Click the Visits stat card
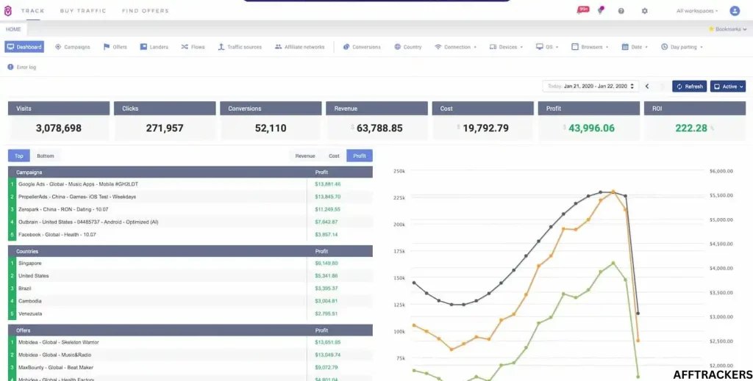 coord(59,121)
